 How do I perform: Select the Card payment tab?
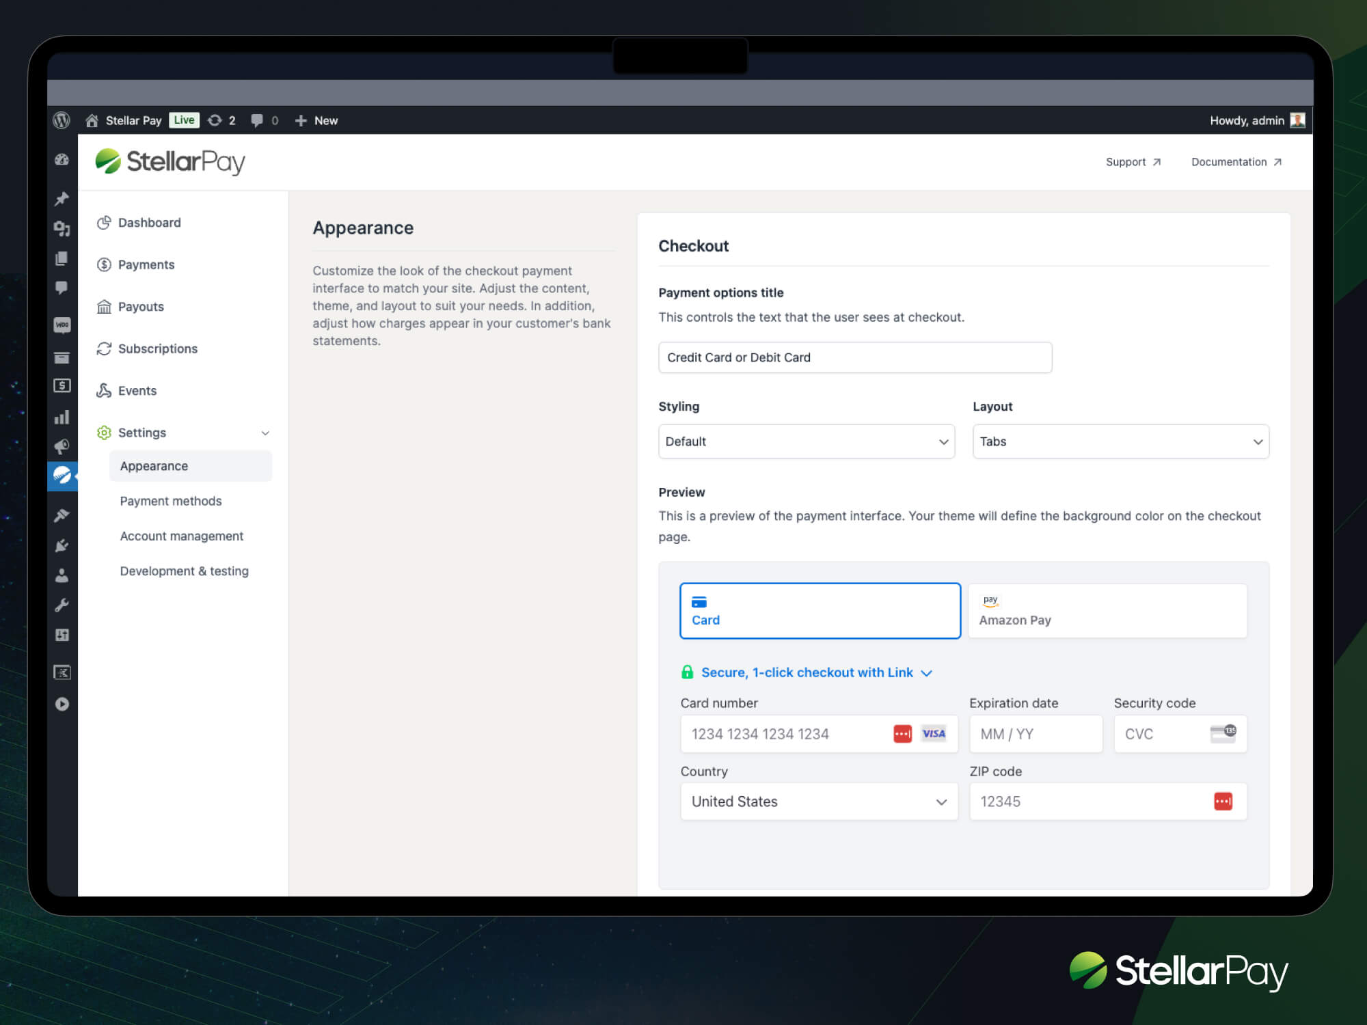tap(820, 611)
